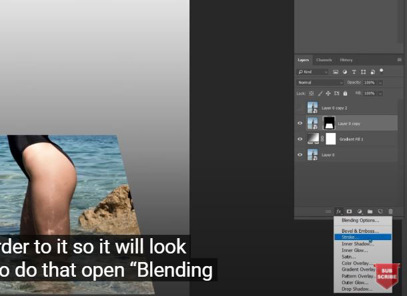This screenshot has height=296, width=407.
Task: Add layer mask icon
Action: (x=349, y=212)
